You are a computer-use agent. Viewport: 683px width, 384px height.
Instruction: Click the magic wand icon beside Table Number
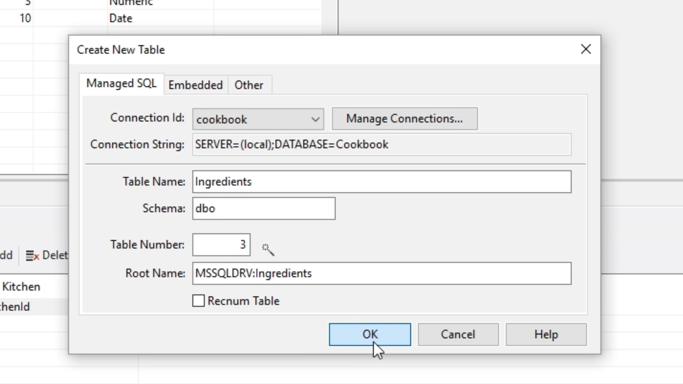coord(268,249)
